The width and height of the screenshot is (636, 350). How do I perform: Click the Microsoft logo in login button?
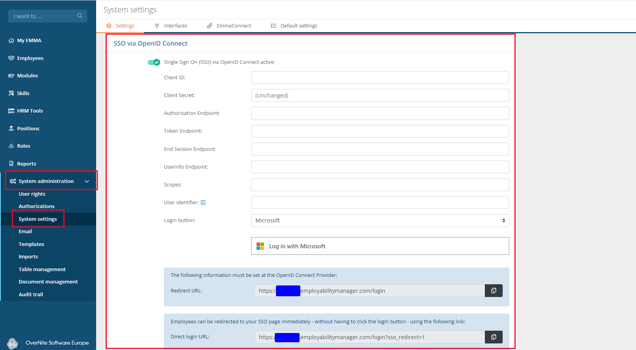click(x=260, y=246)
